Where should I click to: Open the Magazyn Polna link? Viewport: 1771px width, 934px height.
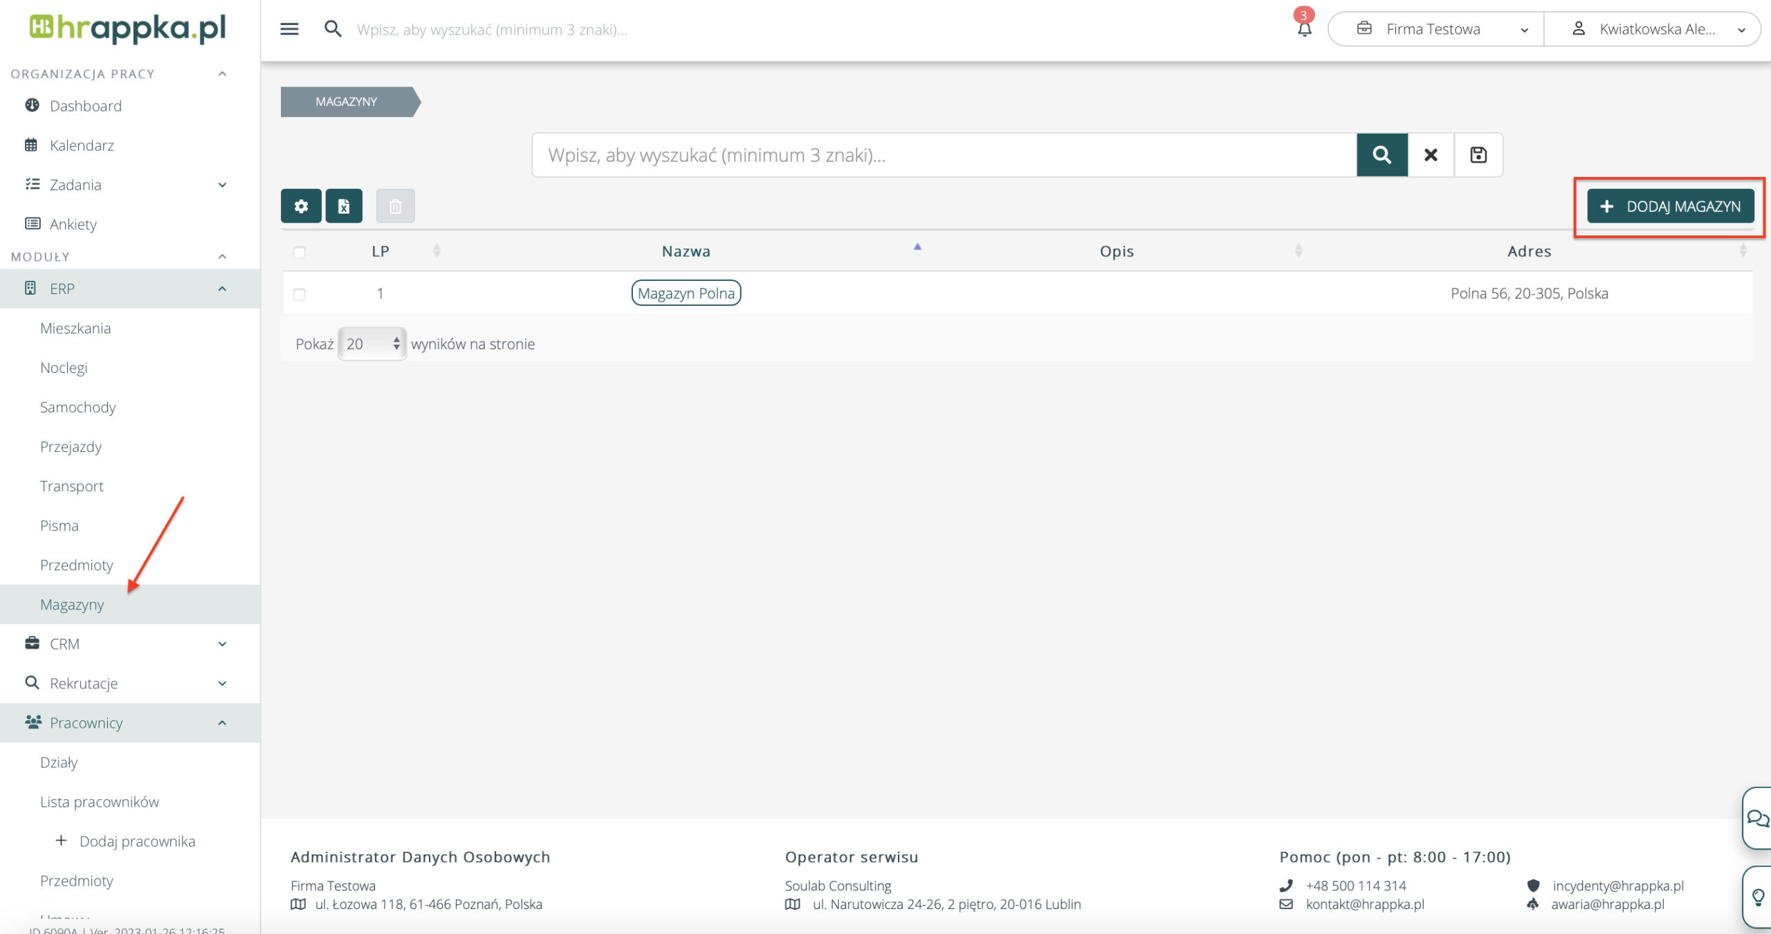point(686,293)
